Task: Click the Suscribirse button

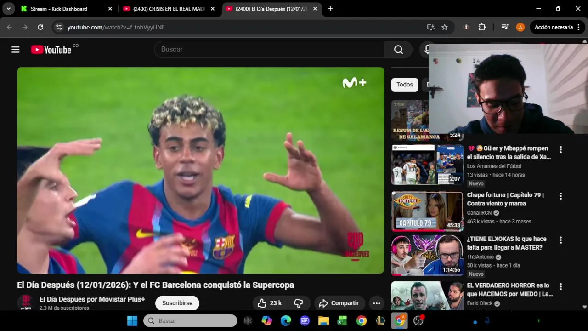Action: pos(177,303)
